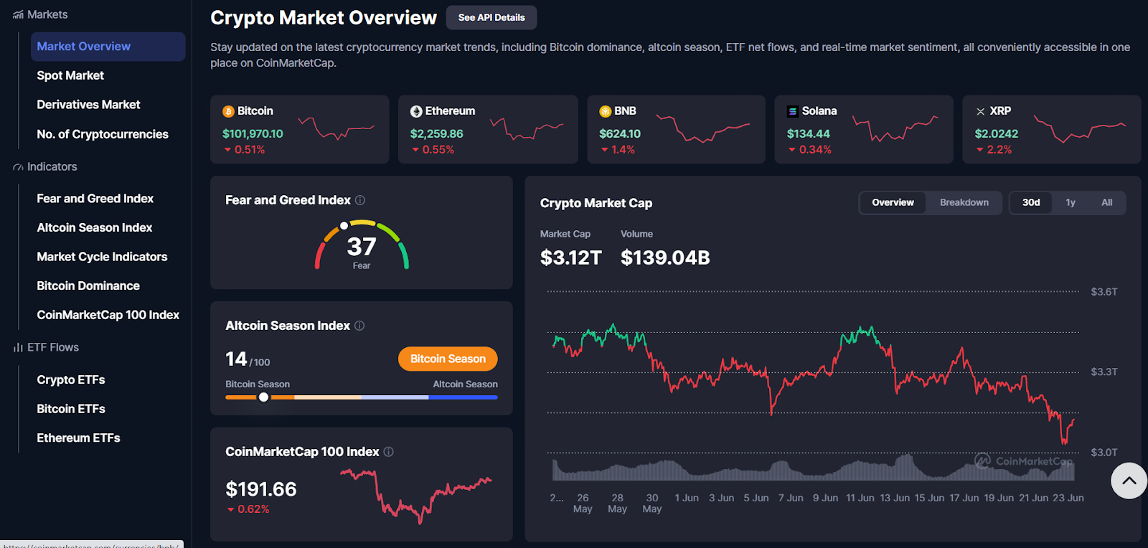The width and height of the screenshot is (1148, 548).
Task: Open Altcoin Season Index info tooltip icon
Action: tap(359, 326)
